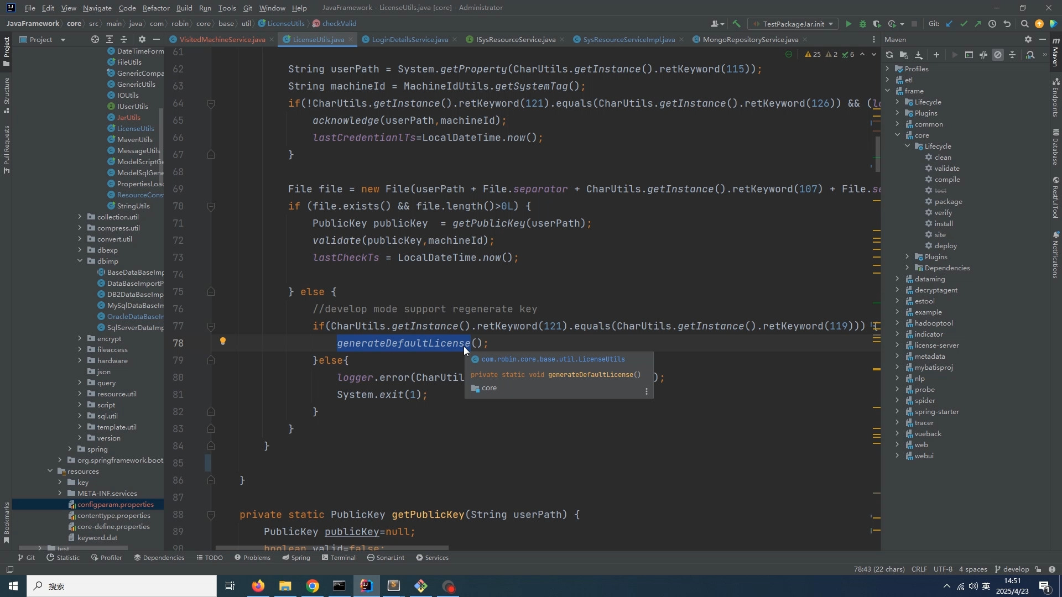Show Git history clock icon
The image size is (1062, 597).
point(992,24)
